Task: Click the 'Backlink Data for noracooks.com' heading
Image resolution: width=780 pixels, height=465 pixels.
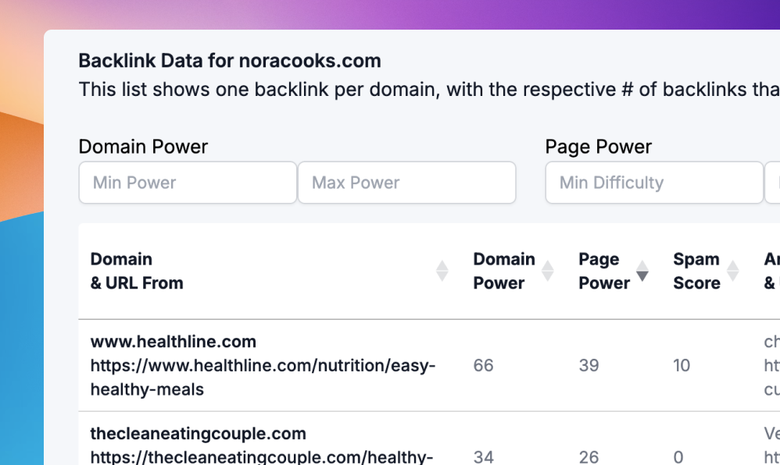Action: (230, 61)
